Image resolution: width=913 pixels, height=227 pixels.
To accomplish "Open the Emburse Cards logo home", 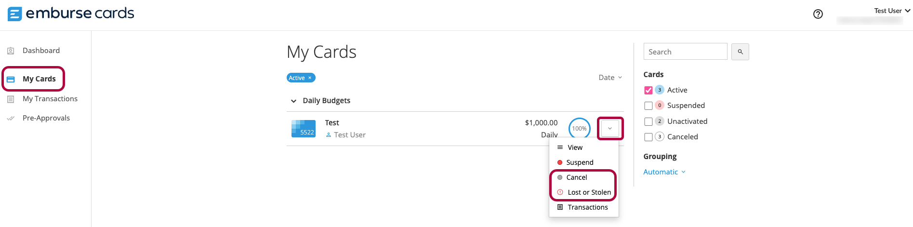I will click(x=71, y=13).
